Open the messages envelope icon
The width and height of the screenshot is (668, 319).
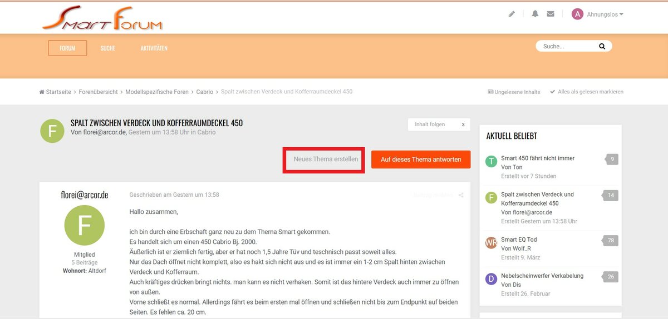click(551, 14)
